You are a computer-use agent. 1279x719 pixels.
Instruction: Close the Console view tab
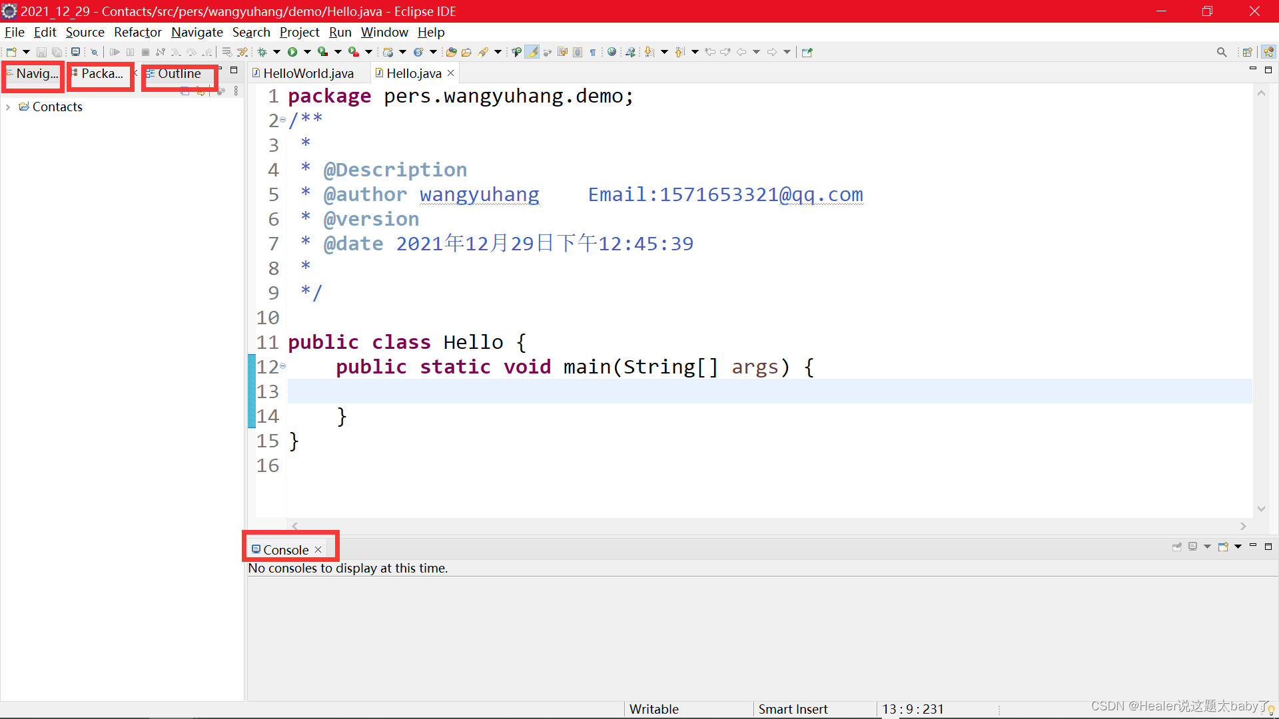[x=318, y=550]
